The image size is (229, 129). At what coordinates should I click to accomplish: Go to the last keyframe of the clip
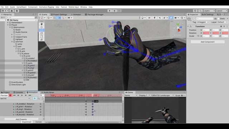30,95
